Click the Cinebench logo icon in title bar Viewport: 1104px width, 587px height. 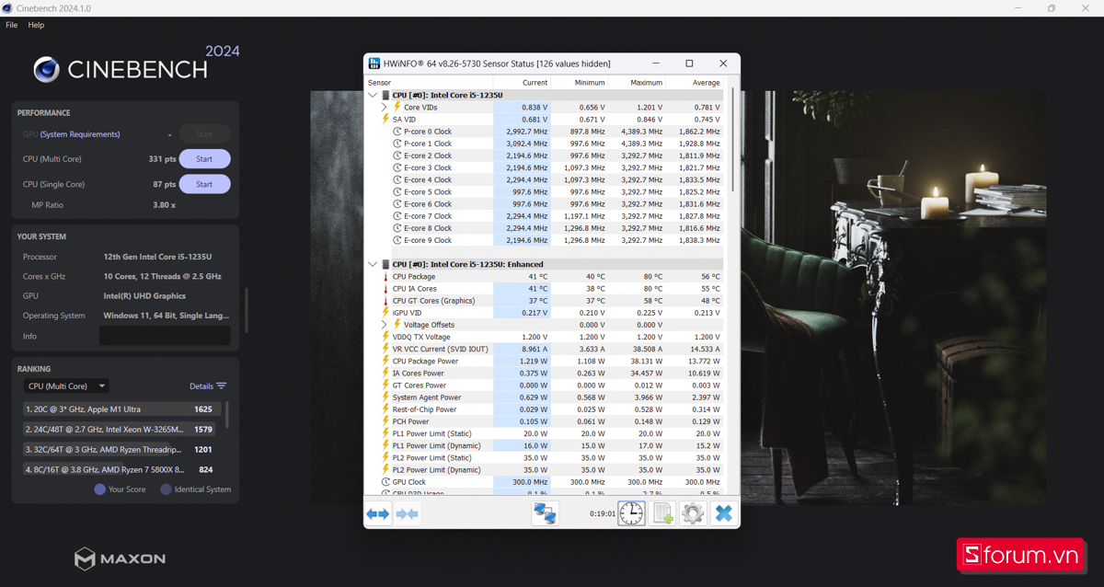pos(8,8)
